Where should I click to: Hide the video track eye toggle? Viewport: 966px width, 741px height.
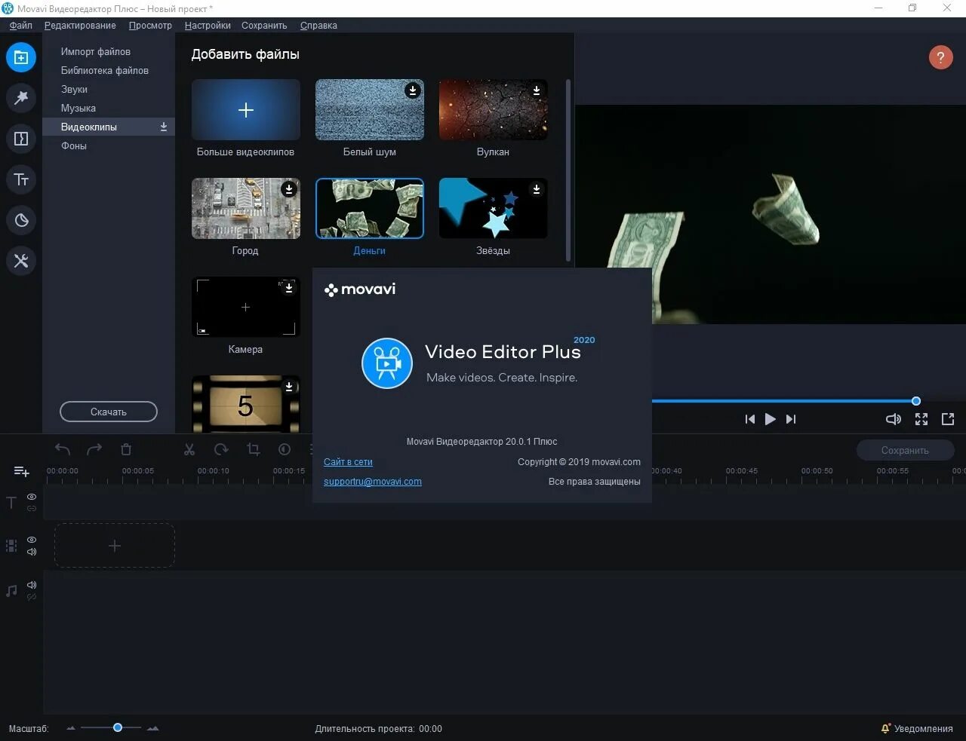32,540
